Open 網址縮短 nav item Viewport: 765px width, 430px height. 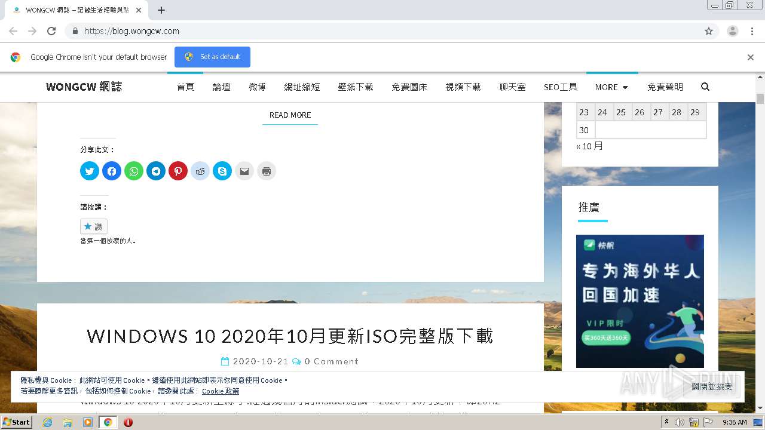(x=302, y=87)
